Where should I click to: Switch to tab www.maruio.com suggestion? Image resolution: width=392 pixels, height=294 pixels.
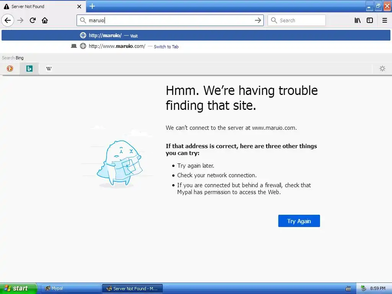tap(196, 46)
